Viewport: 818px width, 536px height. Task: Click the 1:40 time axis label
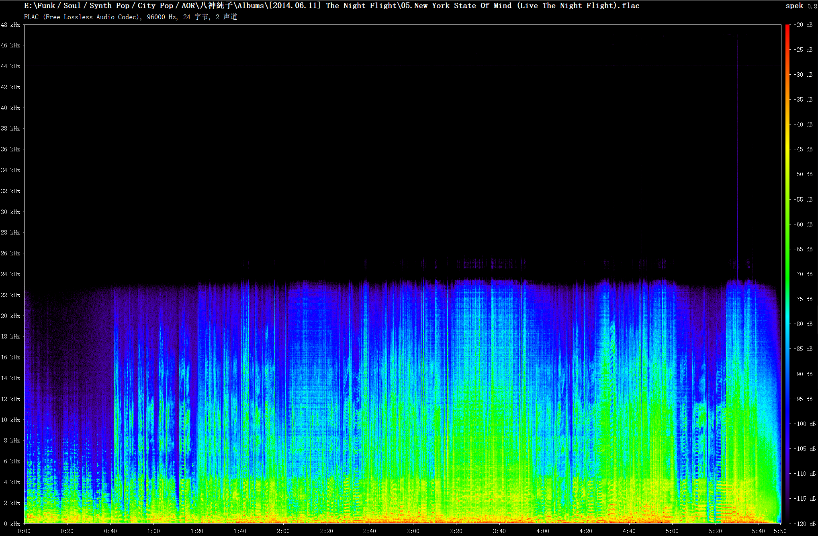pos(240,531)
